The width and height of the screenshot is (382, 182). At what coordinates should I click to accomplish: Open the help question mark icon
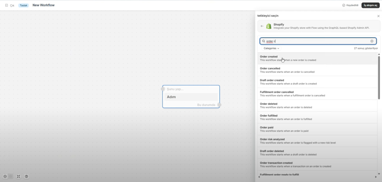tap(26, 176)
